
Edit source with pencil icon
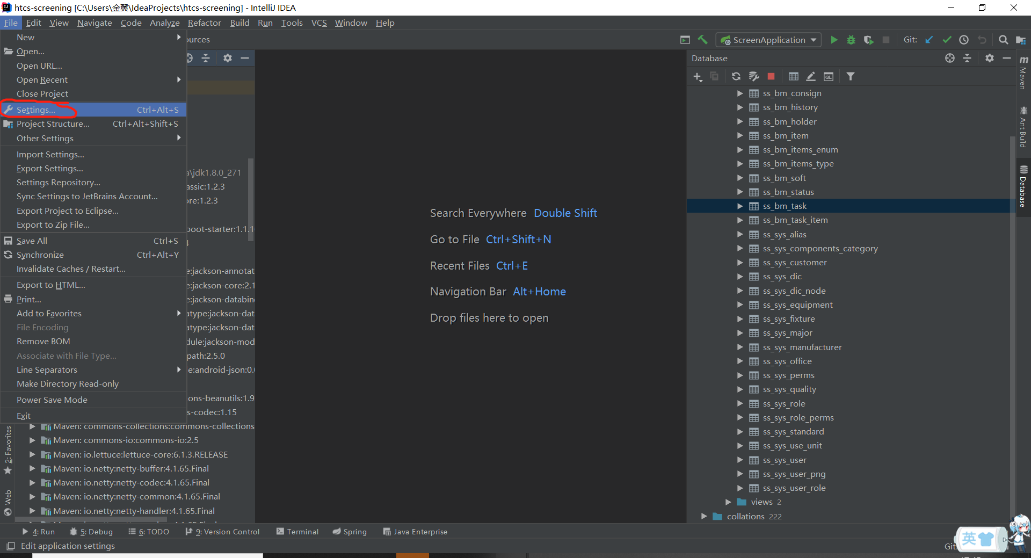[x=811, y=77]
